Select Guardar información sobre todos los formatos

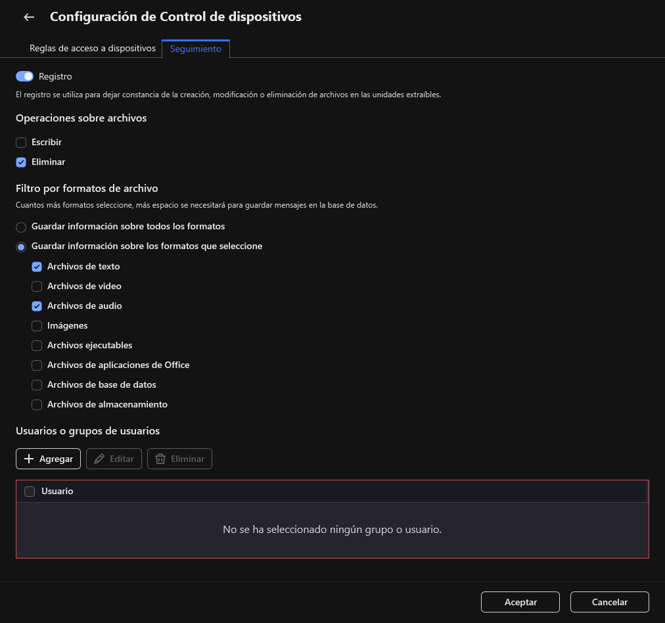(21, 227)
